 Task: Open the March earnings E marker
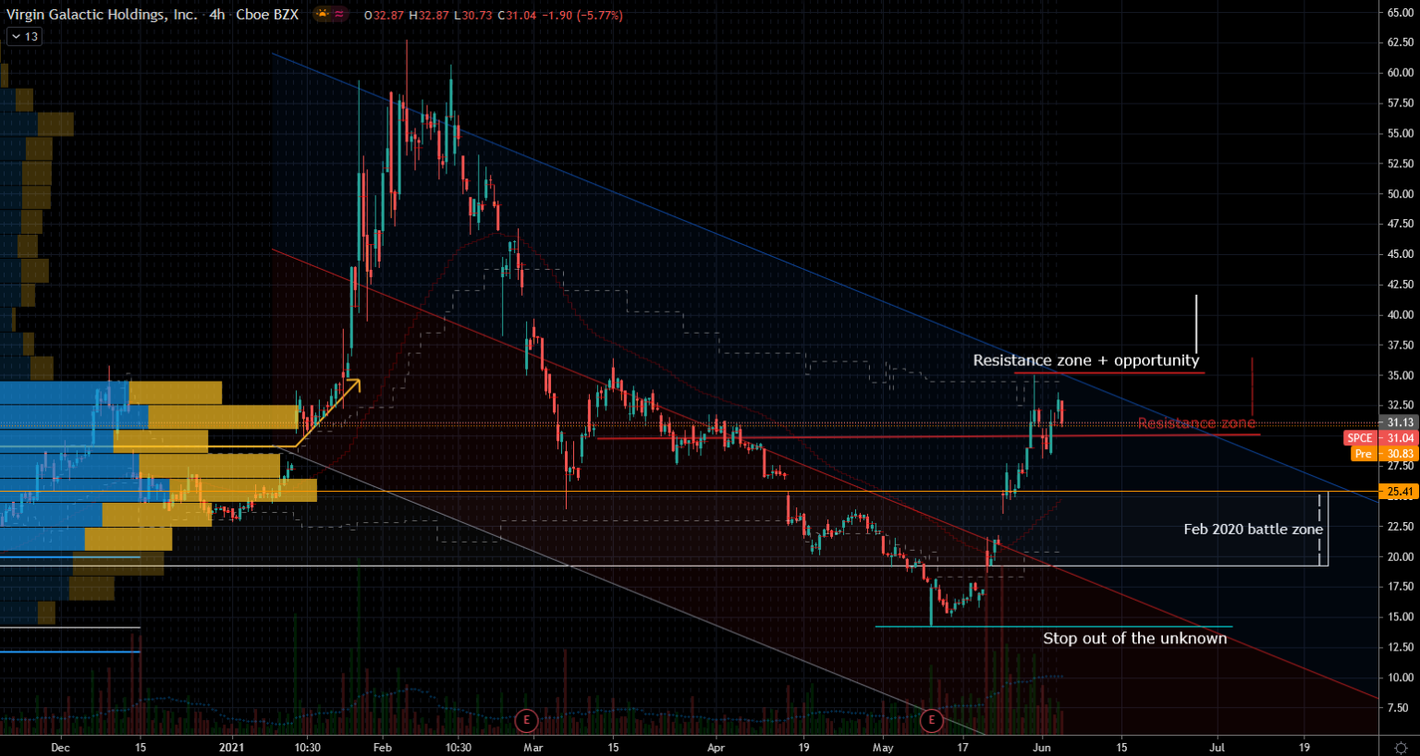526,720
